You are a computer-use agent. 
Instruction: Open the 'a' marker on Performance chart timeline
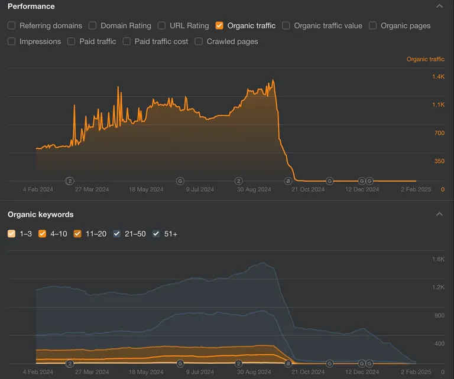point(288,181)
